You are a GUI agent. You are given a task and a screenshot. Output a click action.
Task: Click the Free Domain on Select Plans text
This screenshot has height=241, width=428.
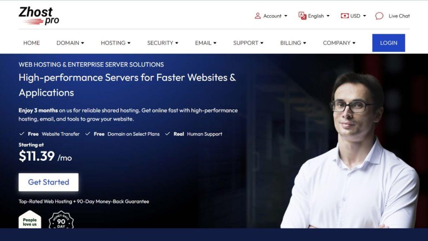(127, 134)
